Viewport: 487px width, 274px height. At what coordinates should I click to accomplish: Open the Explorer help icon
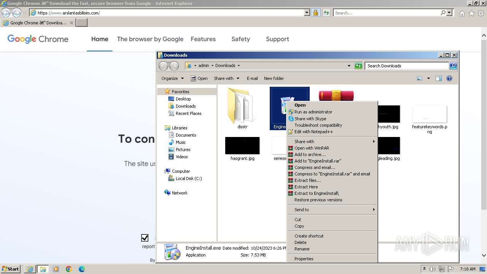449,78
